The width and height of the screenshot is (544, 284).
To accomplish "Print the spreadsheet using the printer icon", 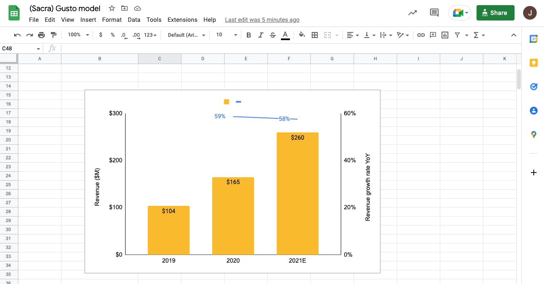I will pos(41,35).
